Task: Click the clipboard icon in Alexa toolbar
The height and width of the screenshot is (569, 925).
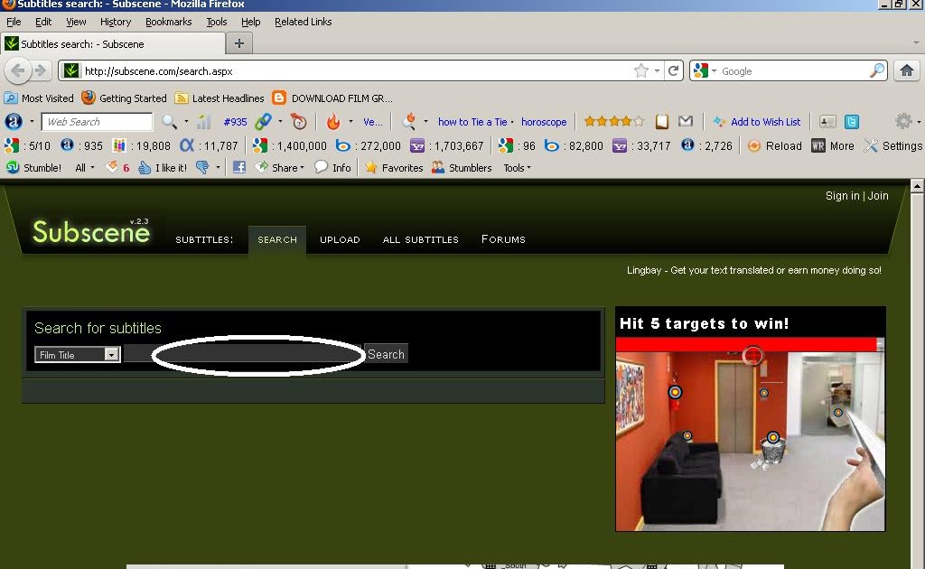Action: click(662, 121)
